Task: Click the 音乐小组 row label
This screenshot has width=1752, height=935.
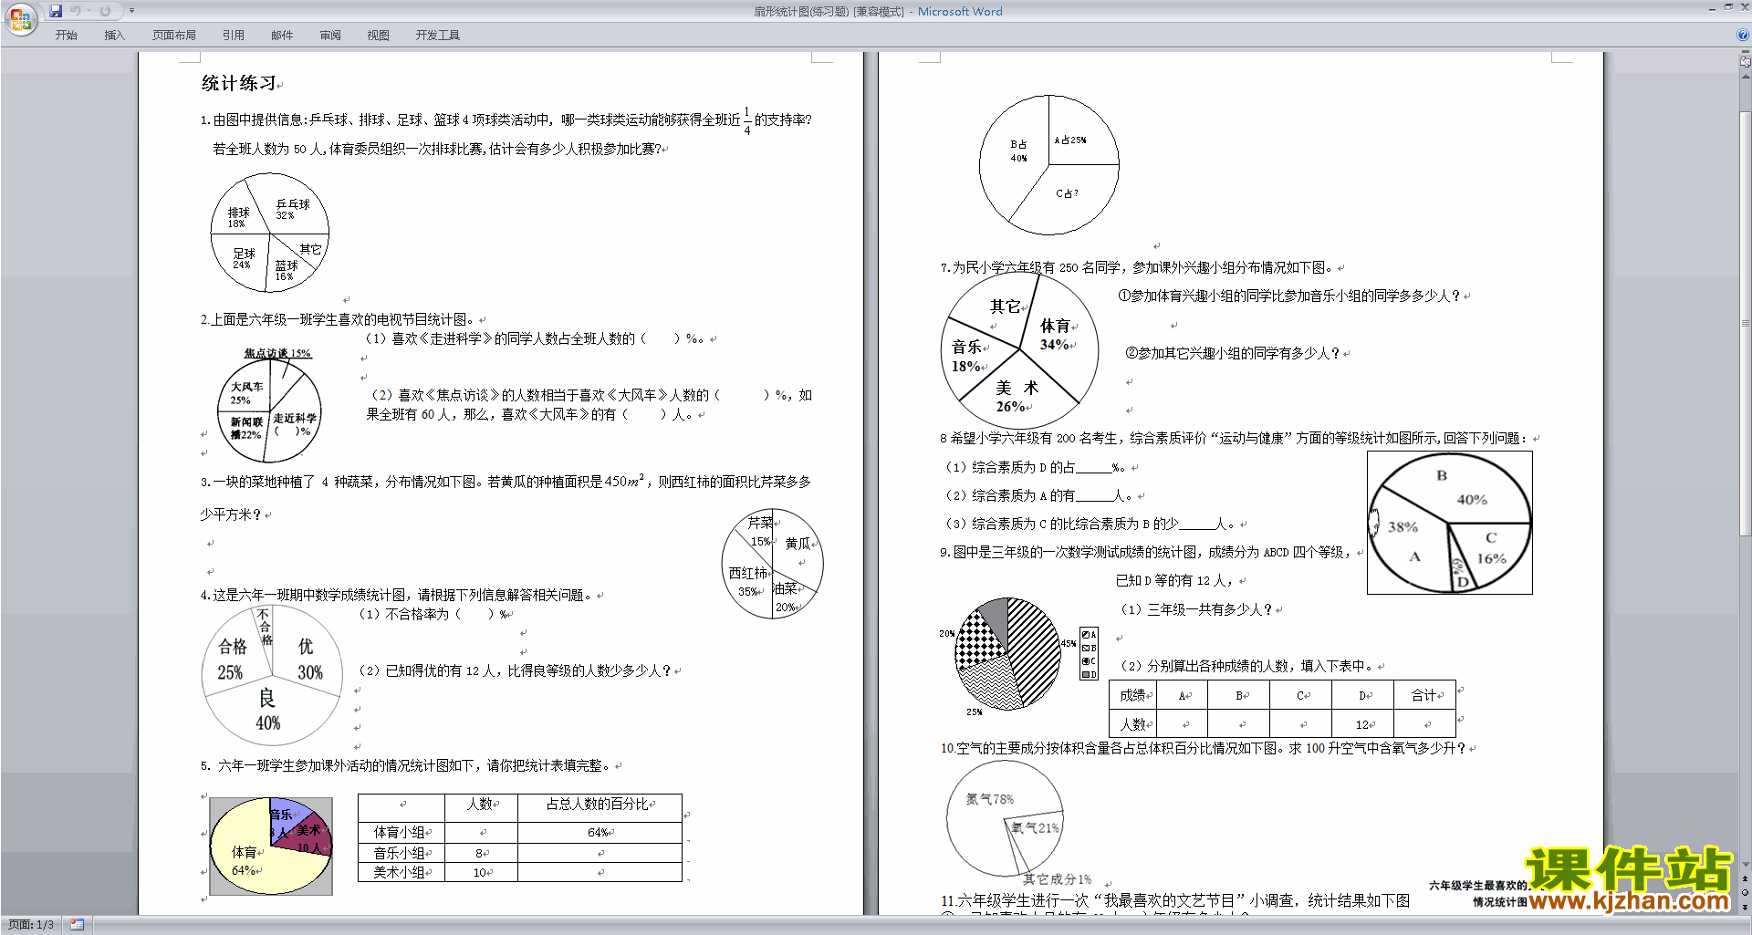Action: tap(401, 853)
